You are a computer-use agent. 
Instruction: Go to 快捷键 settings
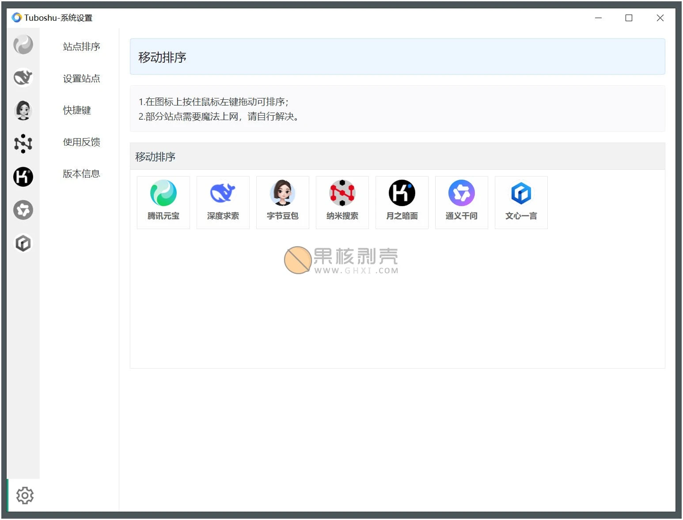click(77, 110)
